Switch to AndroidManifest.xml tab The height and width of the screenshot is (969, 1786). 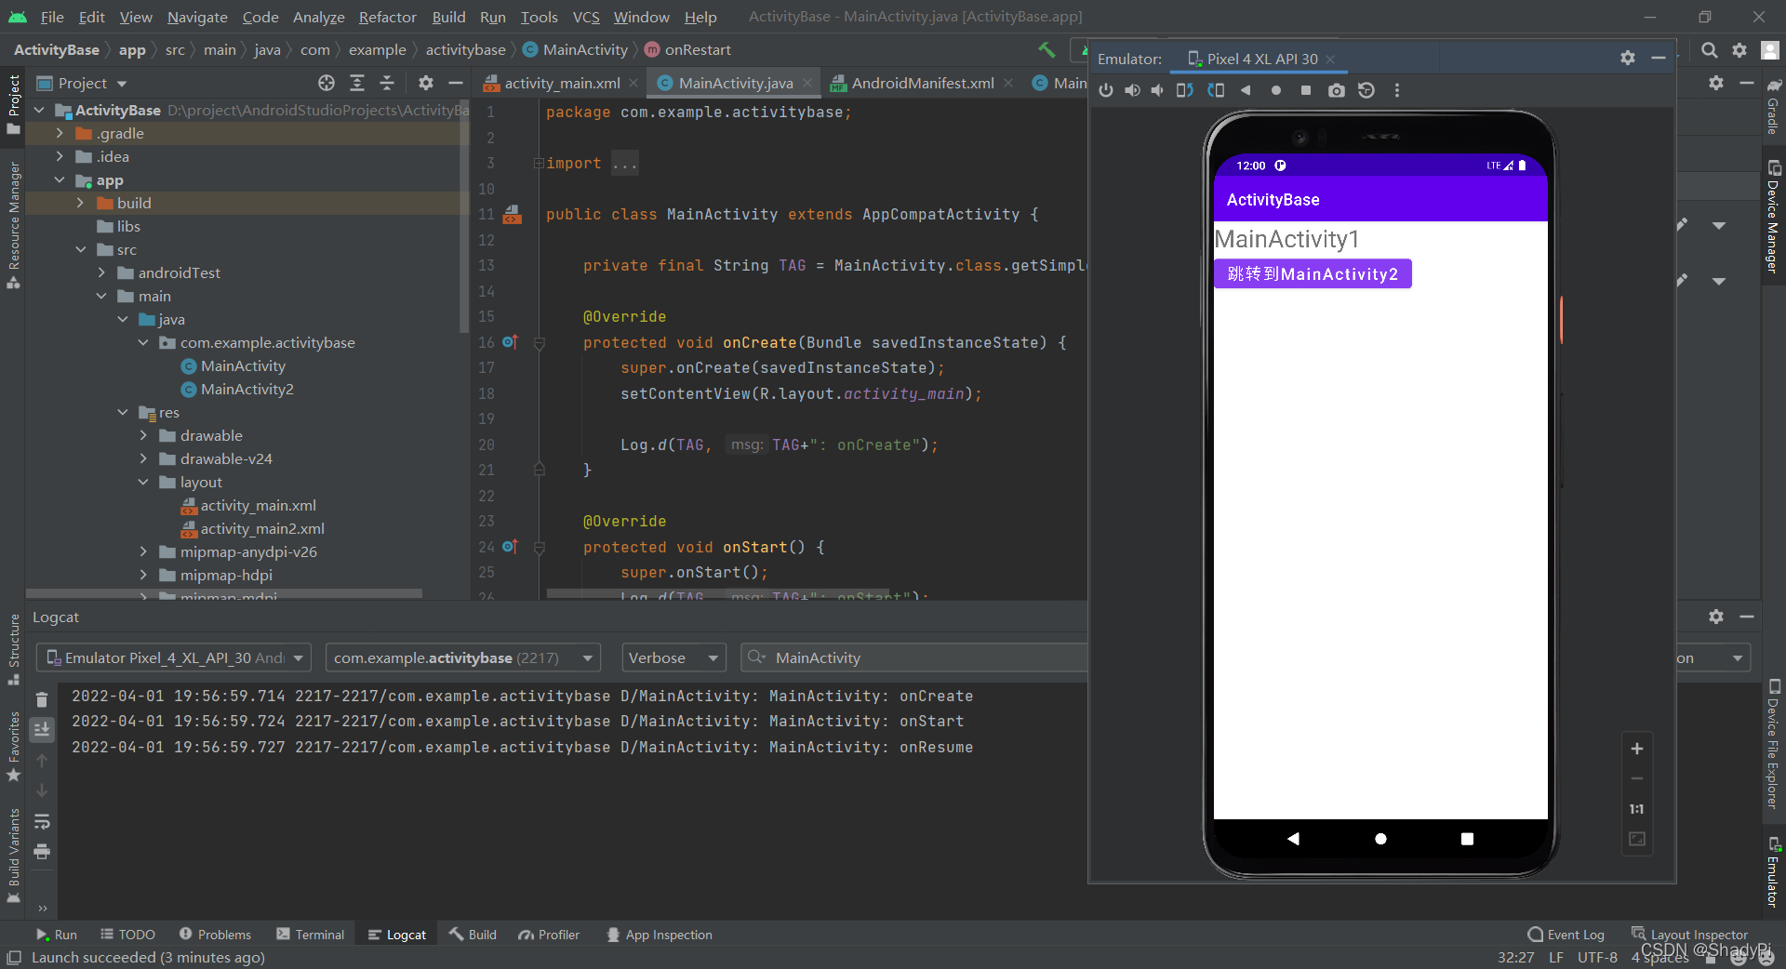point(923,83)
